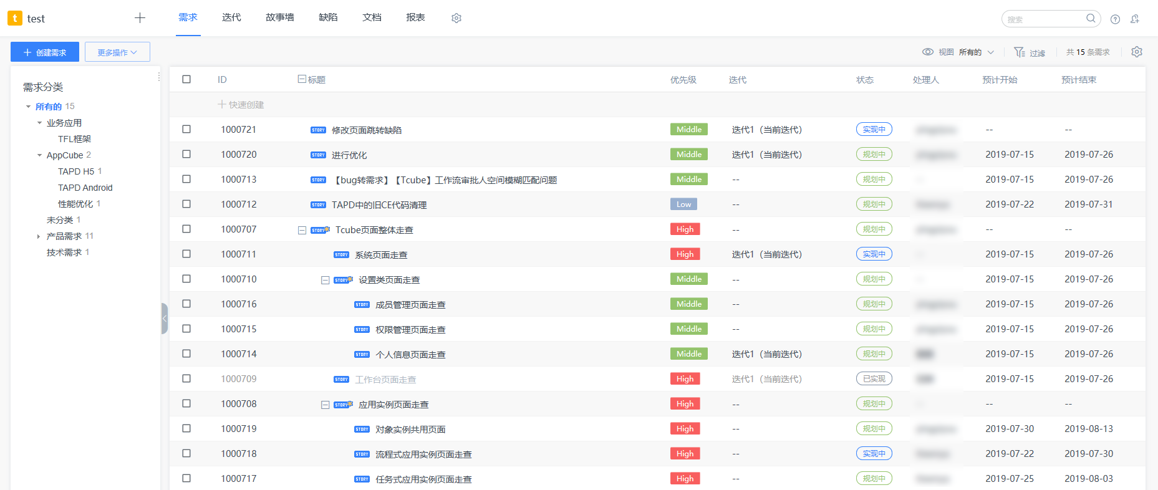
Task: Click the 过滤 filter button
Action: (x=1030, y=52)
